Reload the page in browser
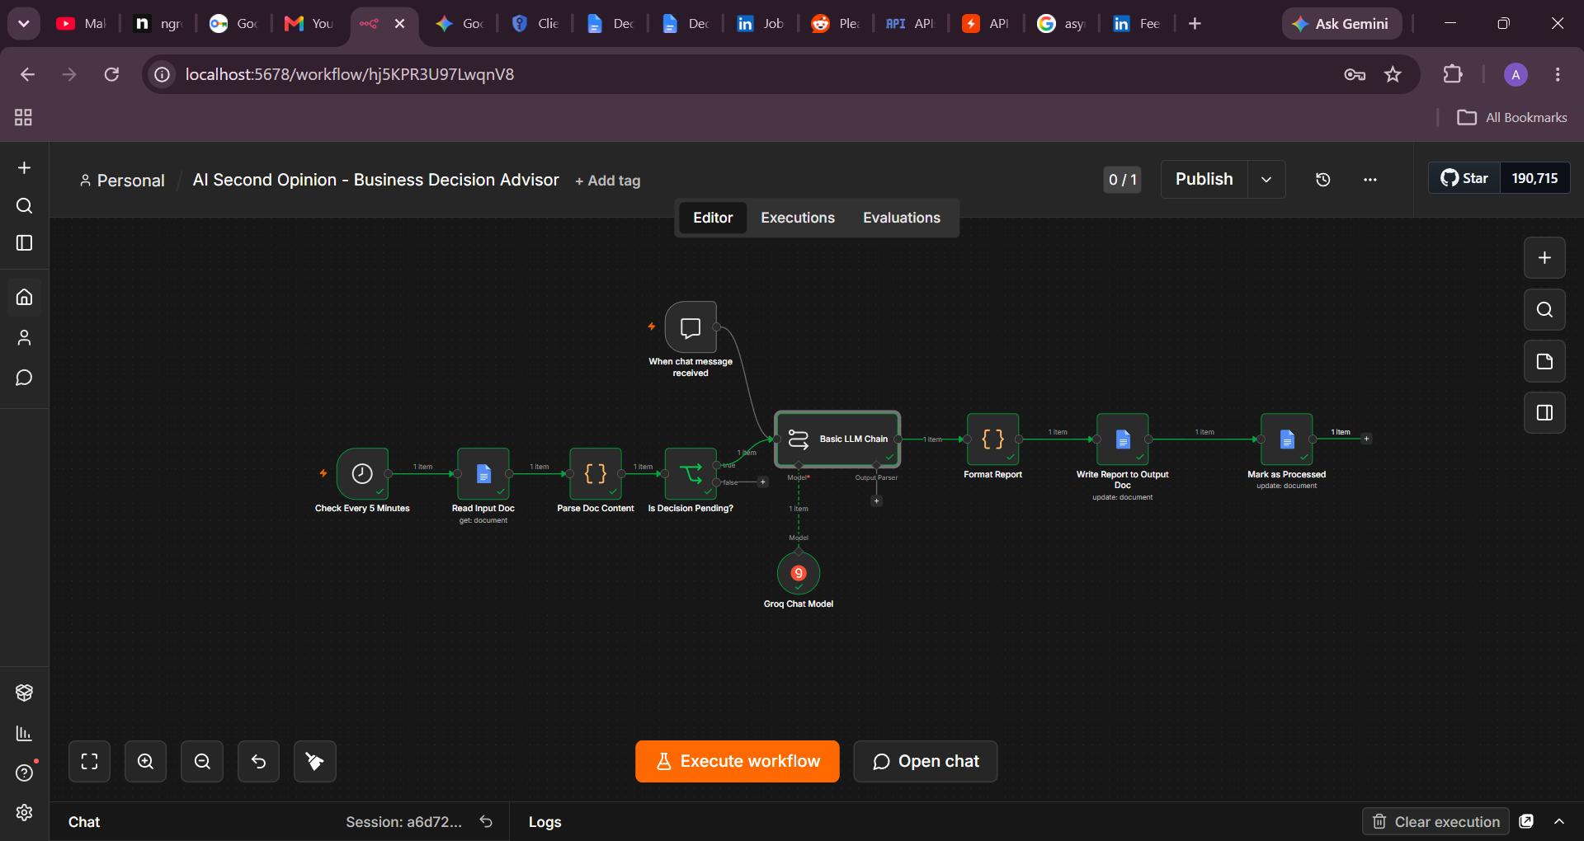The height and width of the screenshot is (841, 1584). click(x=112, y=74)
